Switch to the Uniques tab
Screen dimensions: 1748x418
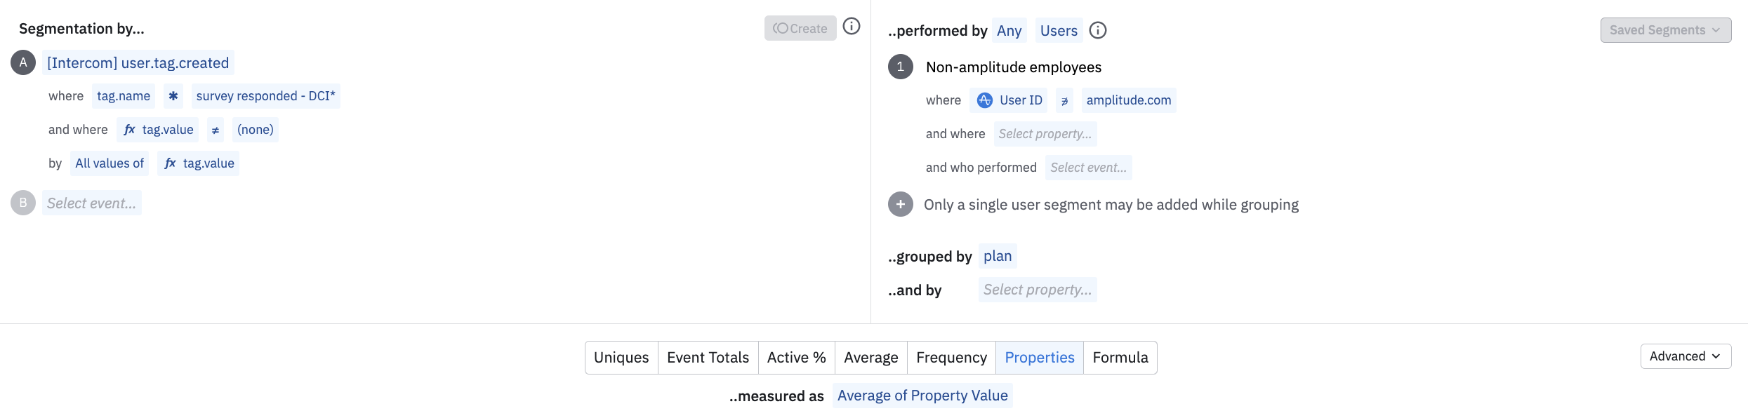(x=621, y=358)
